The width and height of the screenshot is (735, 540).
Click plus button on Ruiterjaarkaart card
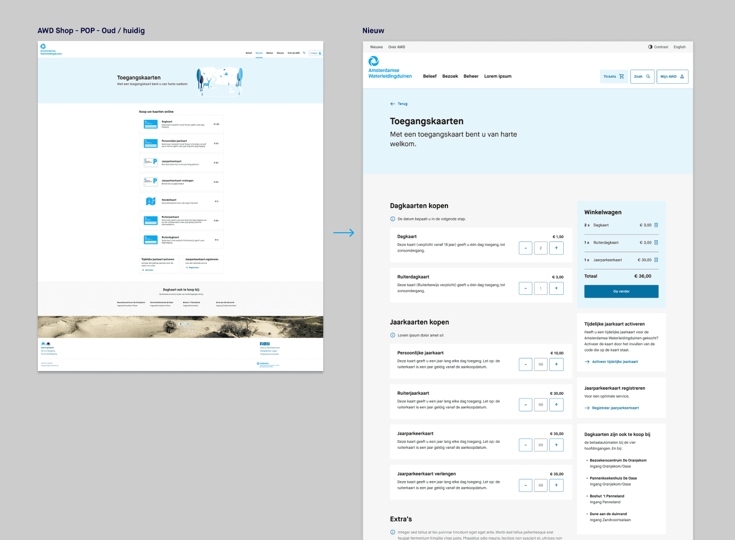(556, 404)
